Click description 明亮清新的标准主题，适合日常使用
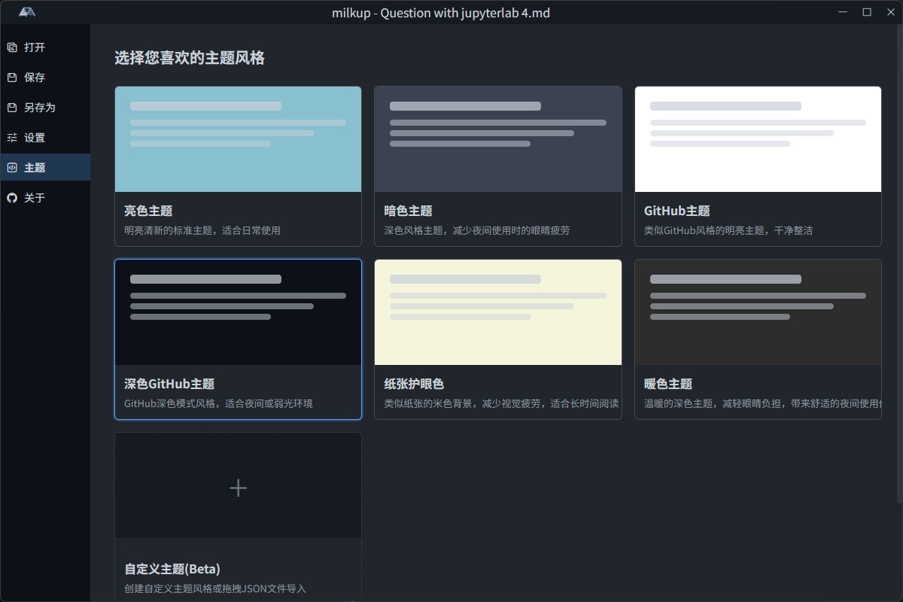 [202, 230]
